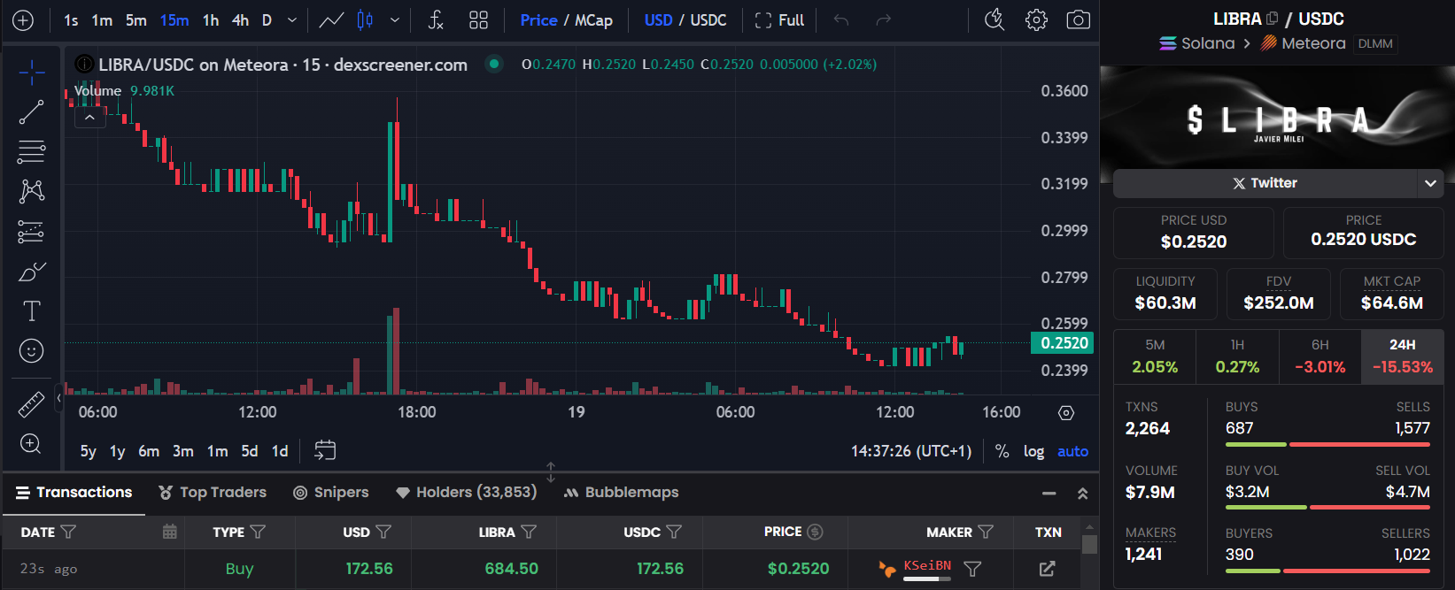Redo the last chart action
This screenshot has width=1455, height=590.
(x=883, y=20)
